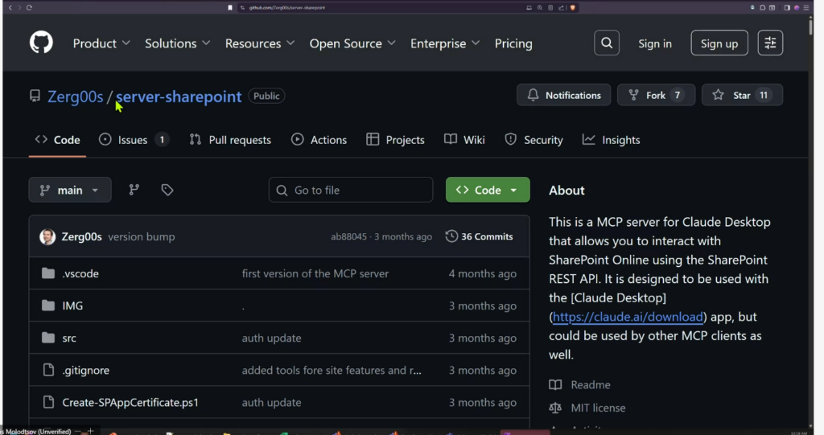Open the claude.ai/download link

pyautogui.click(x=628, y=317)
